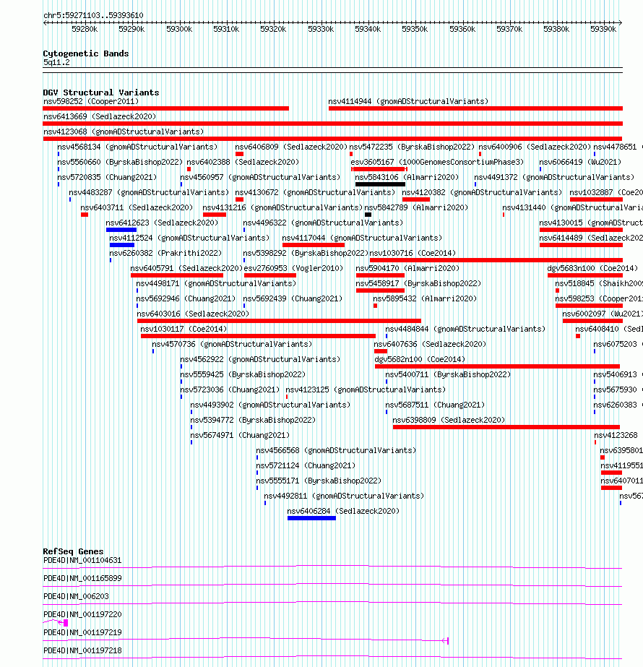
Task: Click the red bar under dgv5682n100
Action: 497,366
